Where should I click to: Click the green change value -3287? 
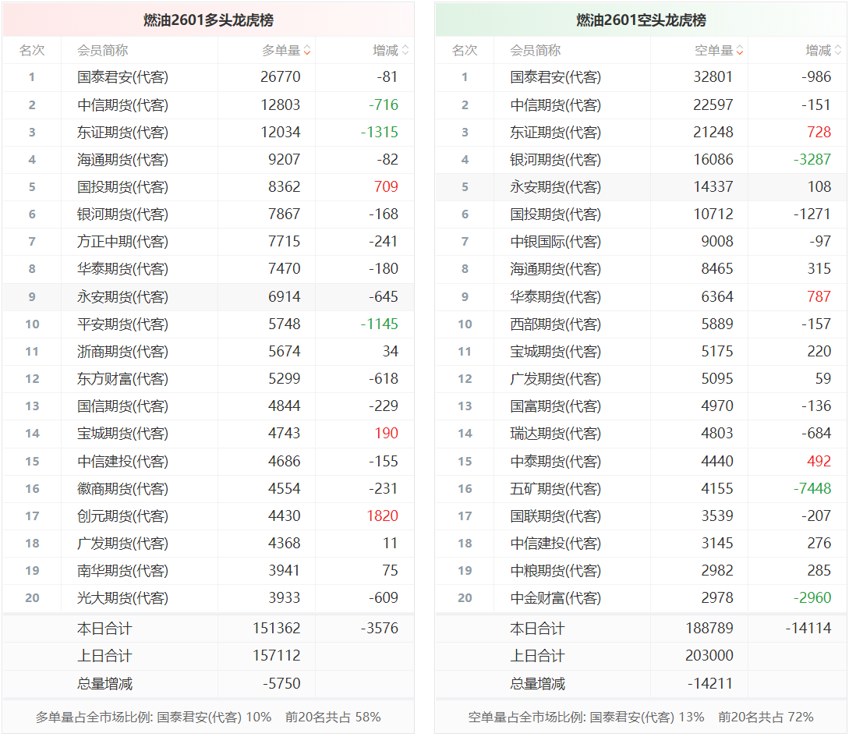click(812, 160)
